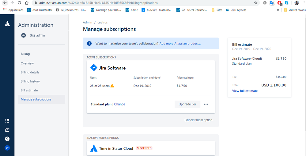Click the 'Dec 19, 2019 - Dec 19, 2020' date range
This screenshot has height=156, width=306.
251,49
